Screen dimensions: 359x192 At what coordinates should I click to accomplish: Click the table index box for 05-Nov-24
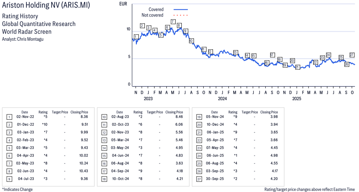[x=199, y=117]
